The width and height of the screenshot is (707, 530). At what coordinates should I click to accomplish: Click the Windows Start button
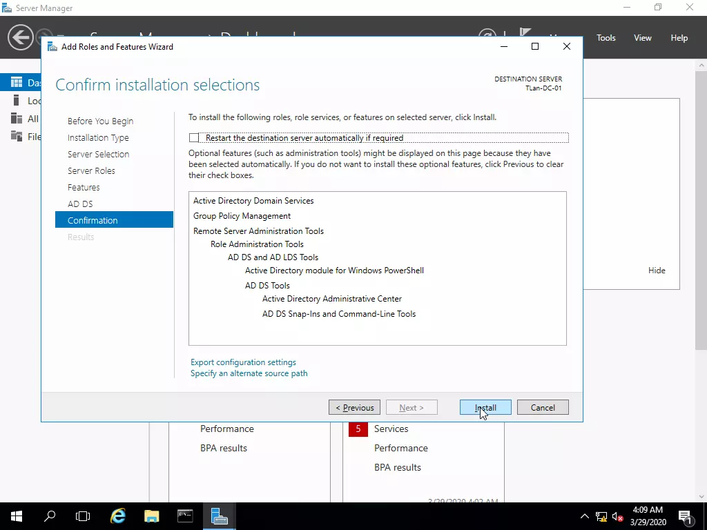pos(17,516)
